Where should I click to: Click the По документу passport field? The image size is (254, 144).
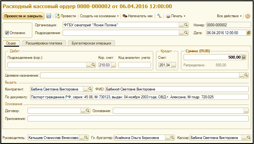tap(139, 97)
